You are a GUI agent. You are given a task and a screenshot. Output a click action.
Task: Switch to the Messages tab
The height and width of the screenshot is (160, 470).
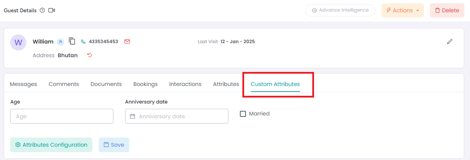click(23, 84)
